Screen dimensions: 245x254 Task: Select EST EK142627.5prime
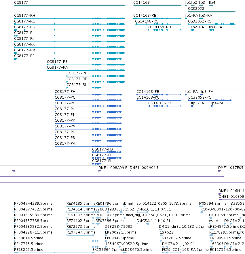(161, 241)
